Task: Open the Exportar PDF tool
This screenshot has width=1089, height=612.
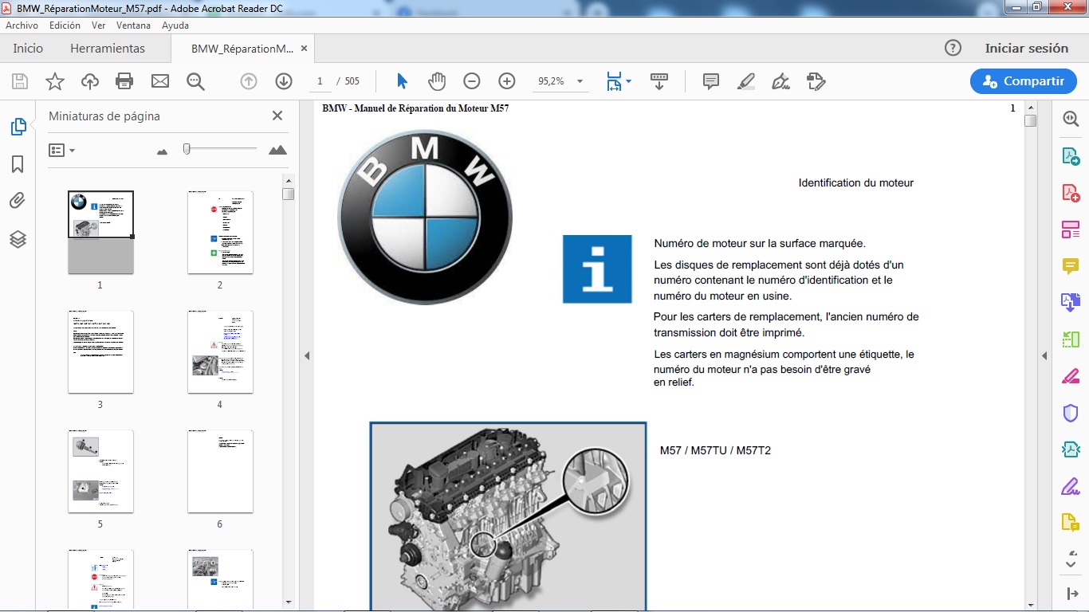Action: pos(1071,156)
